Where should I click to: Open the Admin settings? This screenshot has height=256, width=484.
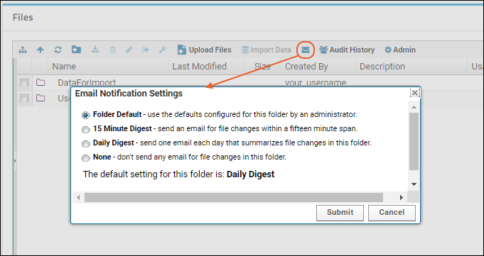[400, 50]
